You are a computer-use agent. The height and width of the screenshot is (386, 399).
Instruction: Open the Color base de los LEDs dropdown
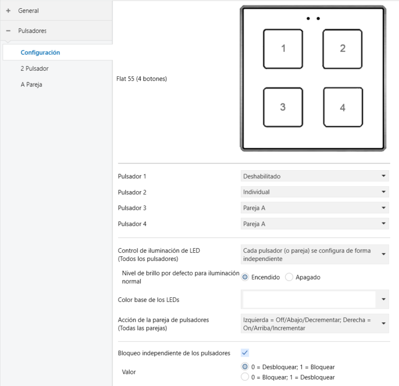tap(315, 299)
